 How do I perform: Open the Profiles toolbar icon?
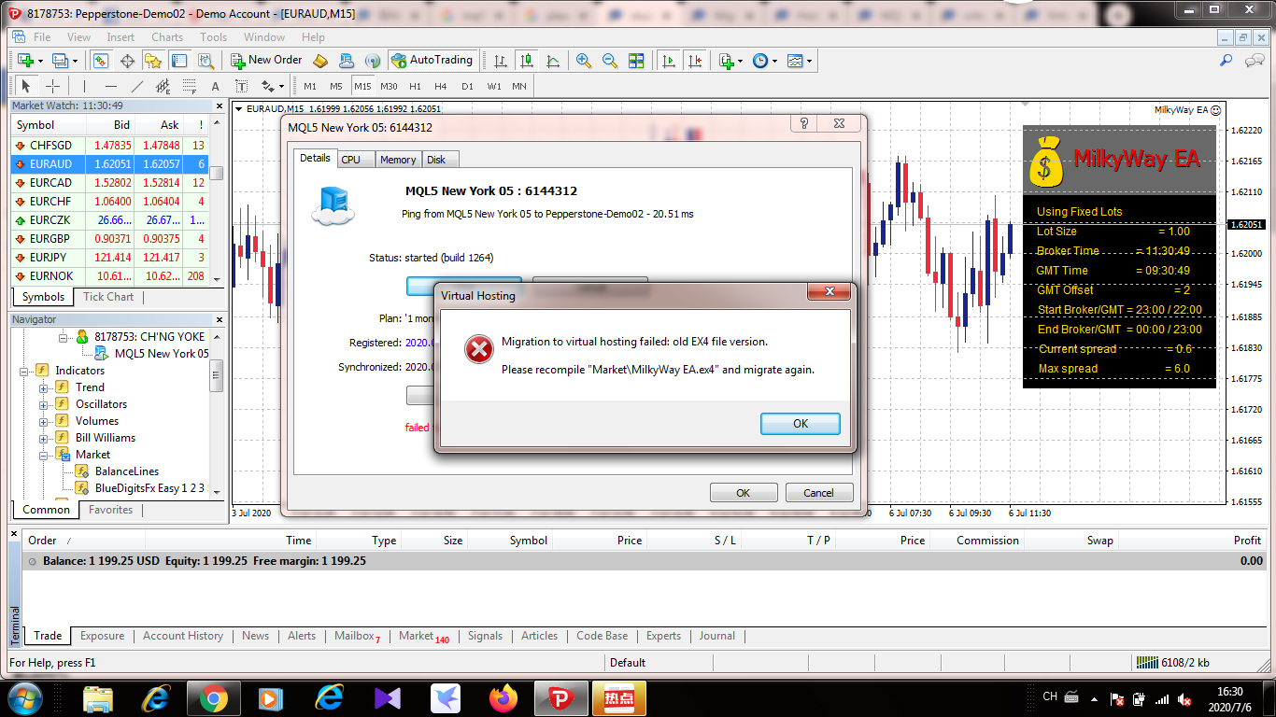click(61, 61)
